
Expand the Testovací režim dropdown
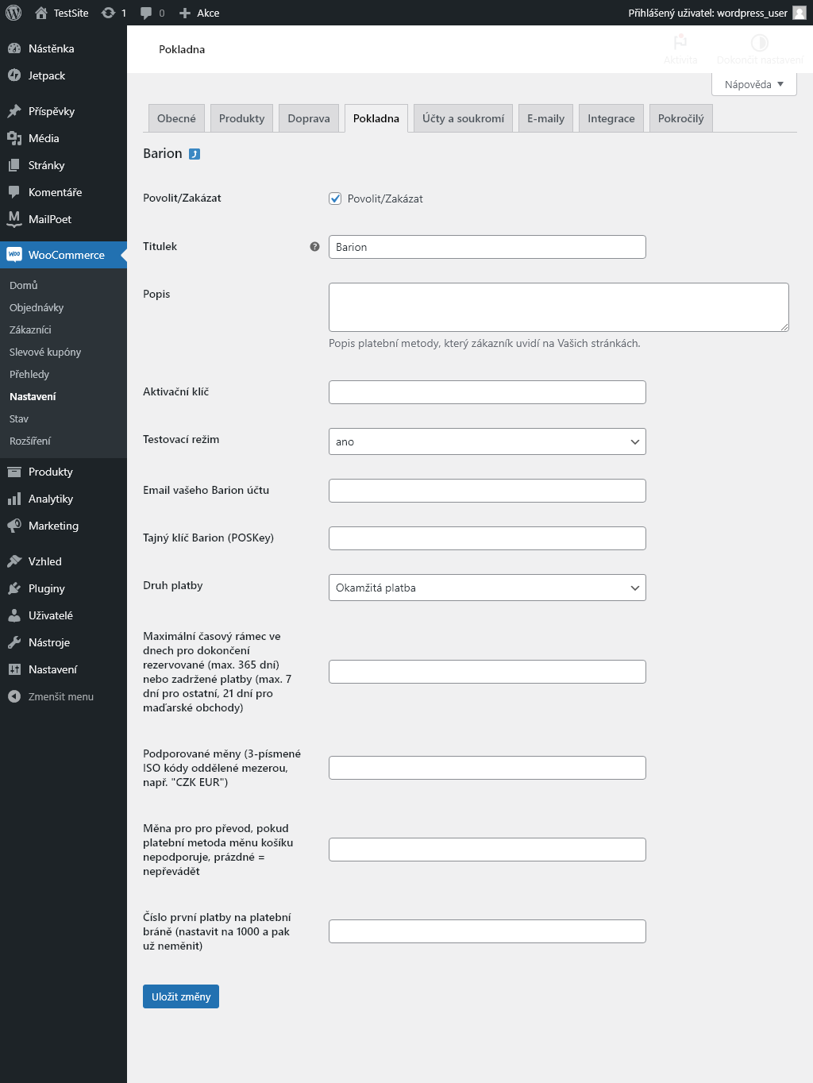(487, 441)
